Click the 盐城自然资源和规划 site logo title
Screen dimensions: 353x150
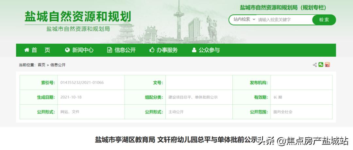click(x=78, y=17)
